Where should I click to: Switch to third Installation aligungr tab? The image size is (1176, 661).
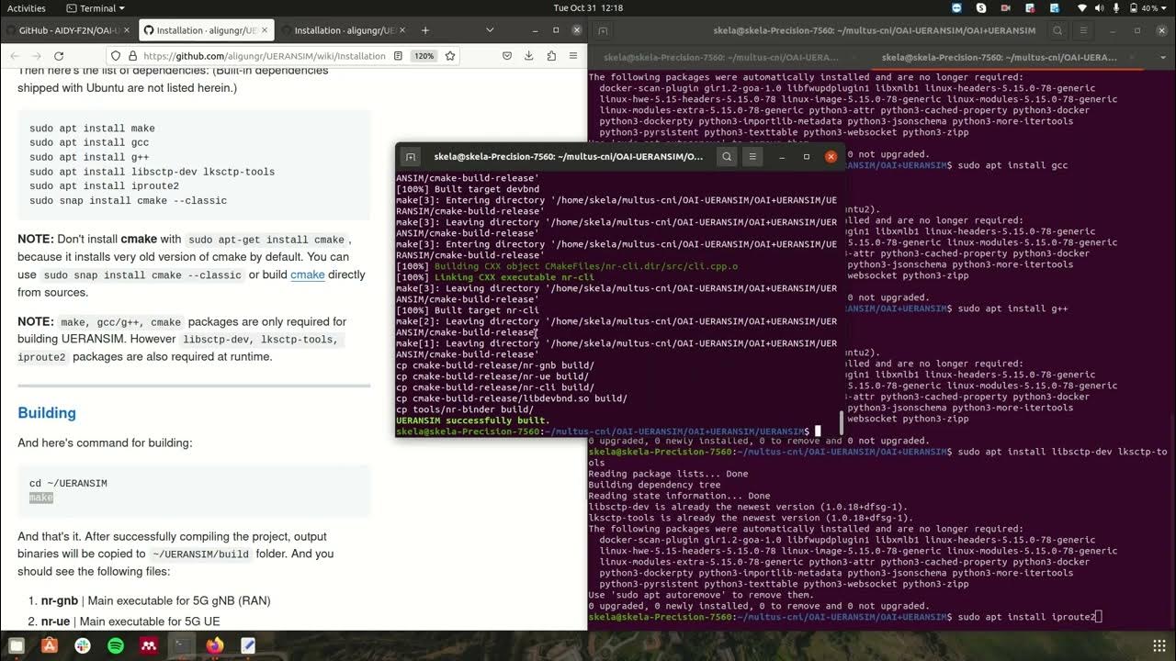click(x=345, y=30)
